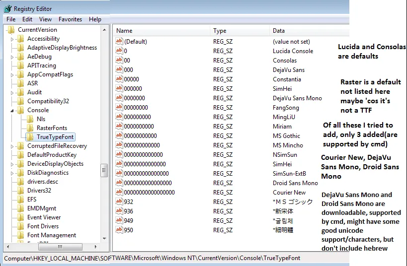Click the icon of the Constantia entry
407x266 pixels.
(x=119, y=79)
